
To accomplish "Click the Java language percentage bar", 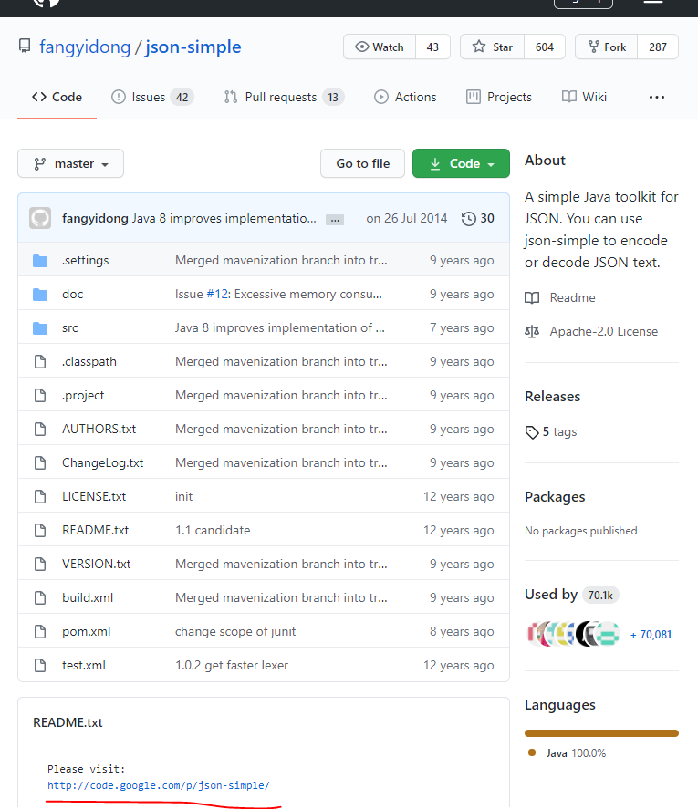I will coord(601,733).
